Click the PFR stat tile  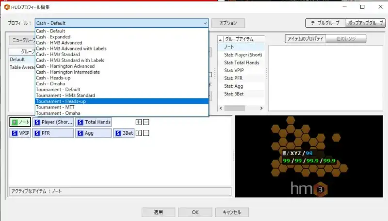[x=53, y=133]
